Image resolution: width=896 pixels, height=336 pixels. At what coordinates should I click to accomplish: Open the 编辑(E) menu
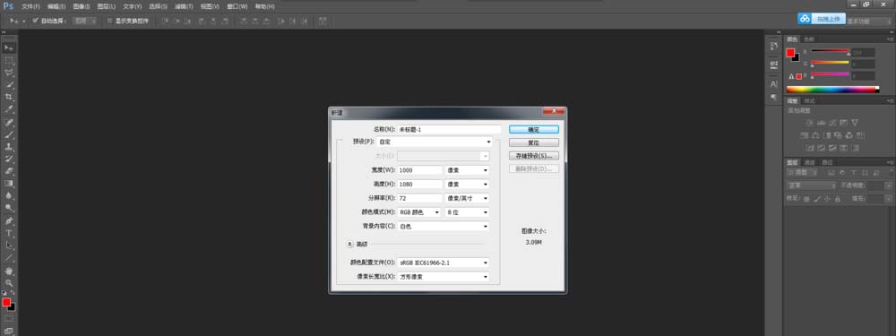tap(56, 6)
